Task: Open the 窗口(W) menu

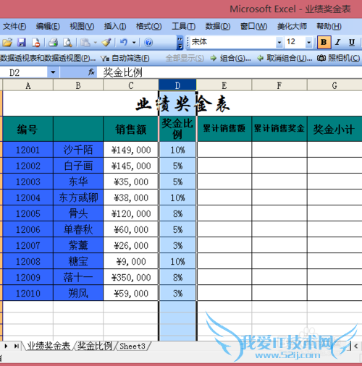Action: 253,26
